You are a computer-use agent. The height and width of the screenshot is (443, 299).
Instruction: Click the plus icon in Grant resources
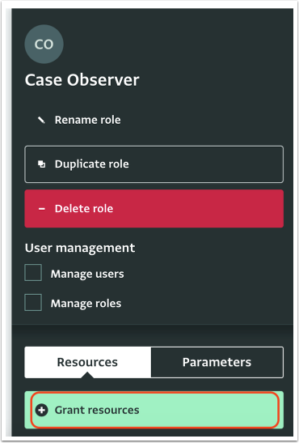point(42,410)
